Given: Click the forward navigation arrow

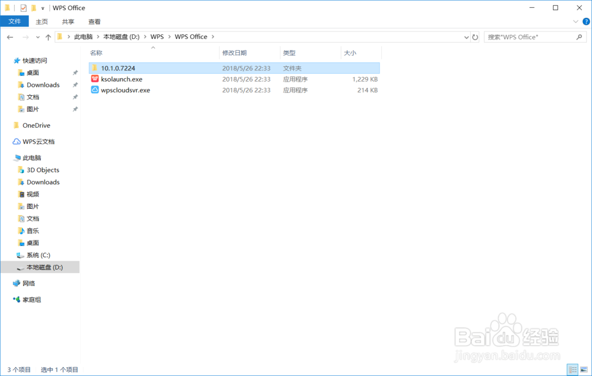Looking at the screenshot, I should click(25, 37).
